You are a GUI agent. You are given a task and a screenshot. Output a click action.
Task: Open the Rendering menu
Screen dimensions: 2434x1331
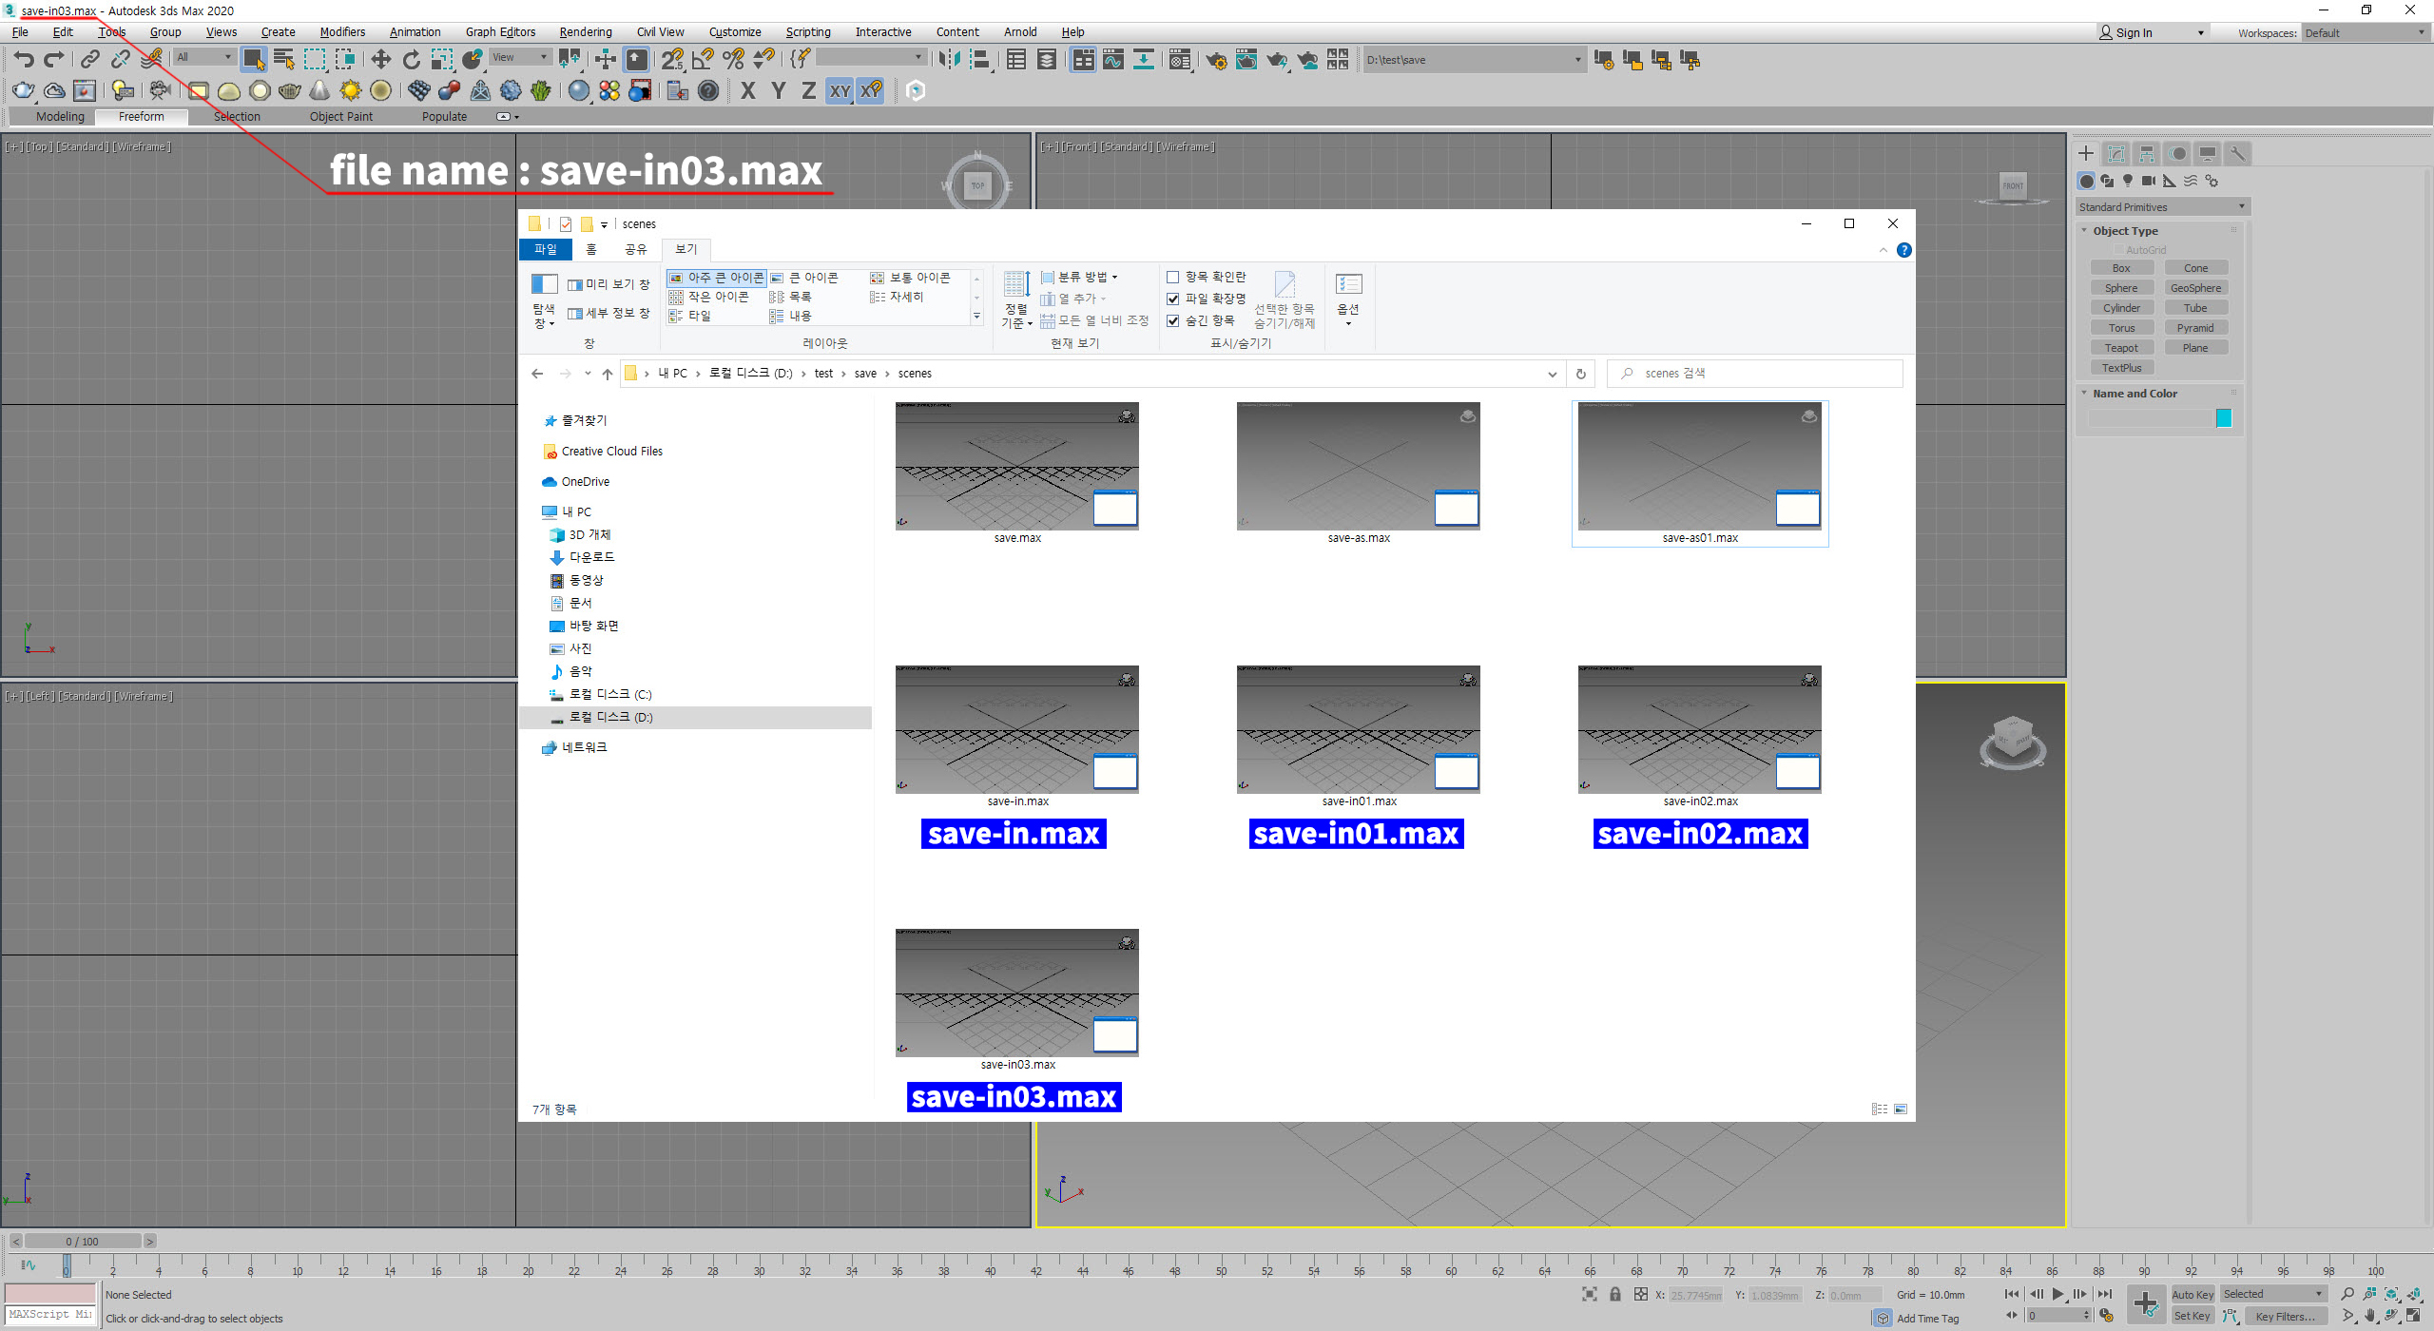click(x=585, y=32)
